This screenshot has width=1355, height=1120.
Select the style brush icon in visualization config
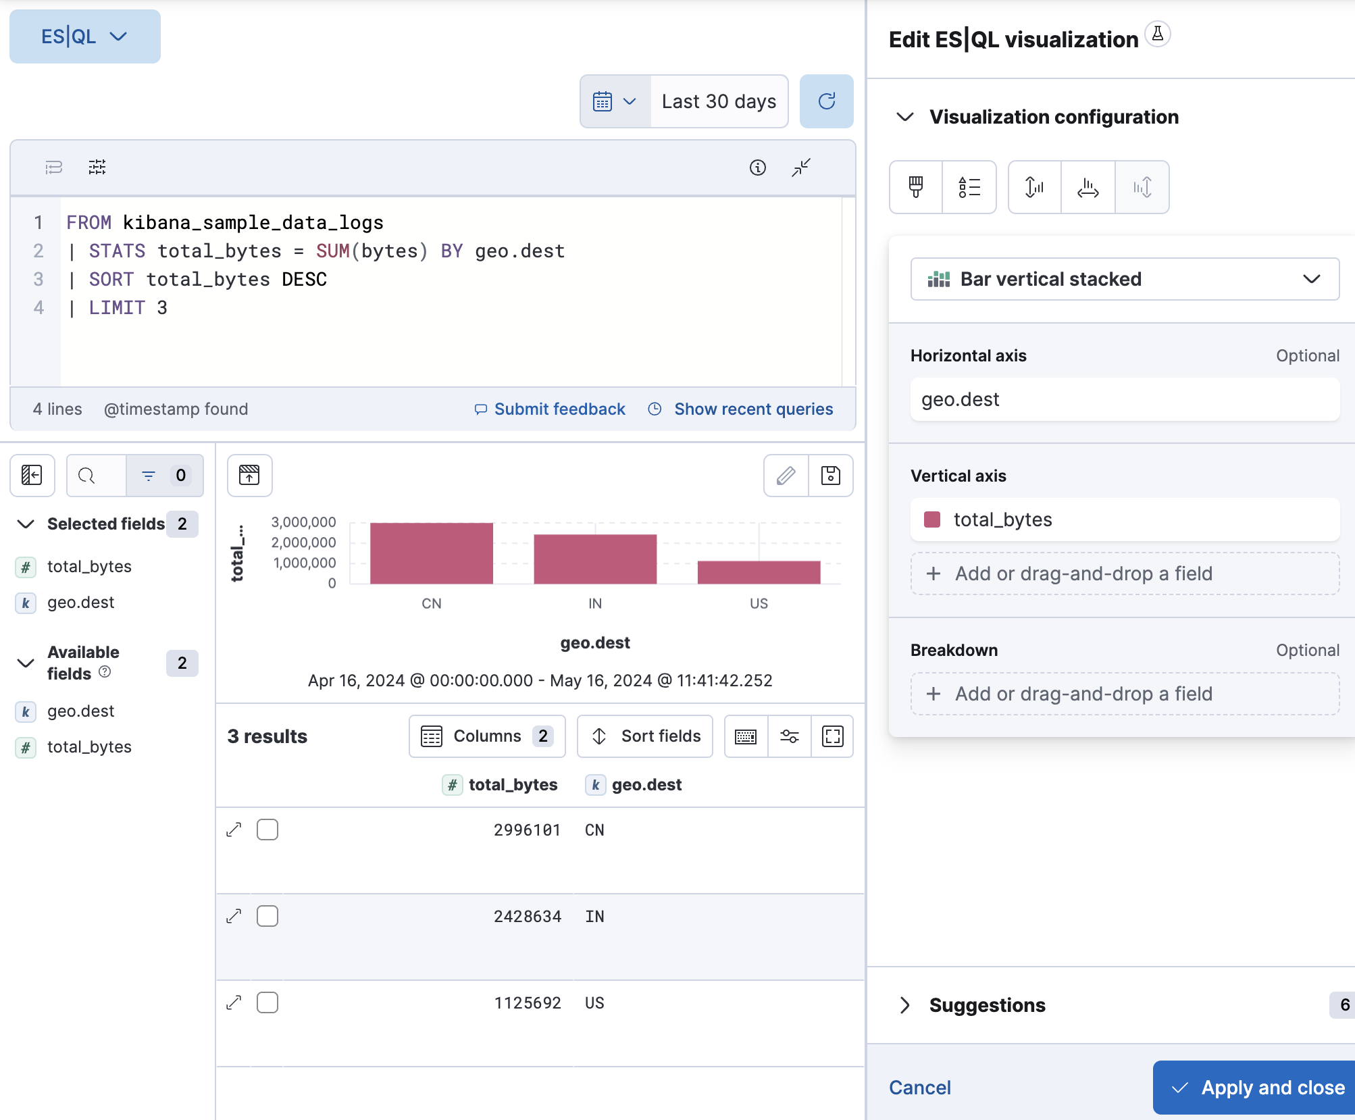(915, 187)
